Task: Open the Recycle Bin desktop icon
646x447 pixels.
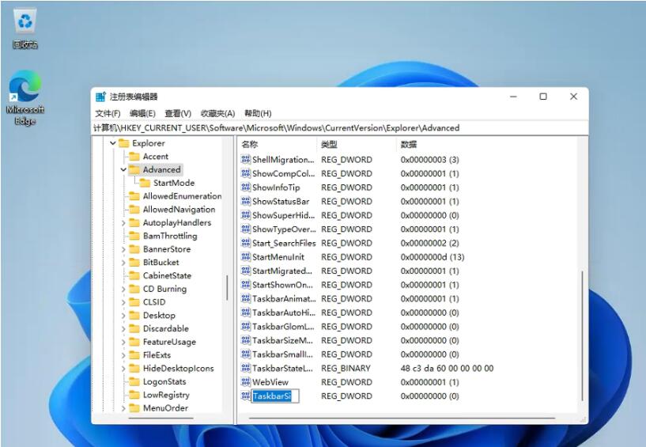Action: (x=25, y=28)
